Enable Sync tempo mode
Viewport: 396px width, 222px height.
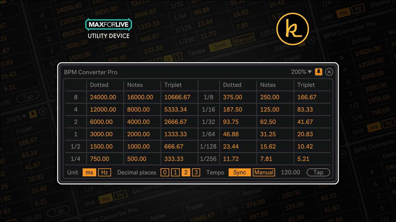click(x=239, y=172)
